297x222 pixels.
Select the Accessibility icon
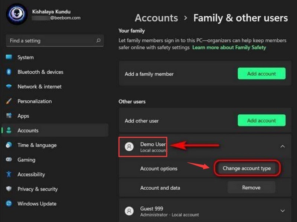[9, 174]
